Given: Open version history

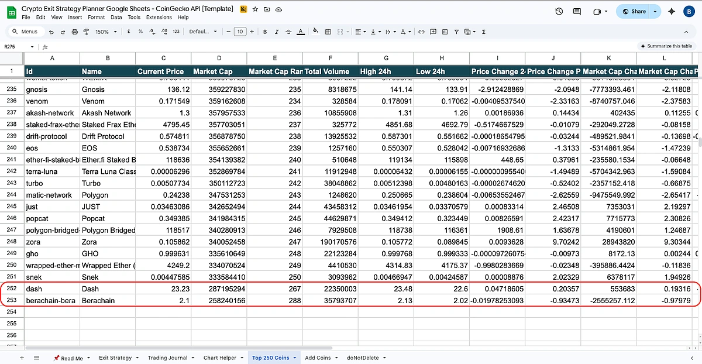Looking at the screenshot, I should 558,11.
